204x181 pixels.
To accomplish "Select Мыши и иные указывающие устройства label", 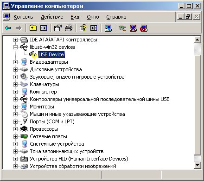I will click(x=77, y=114).
